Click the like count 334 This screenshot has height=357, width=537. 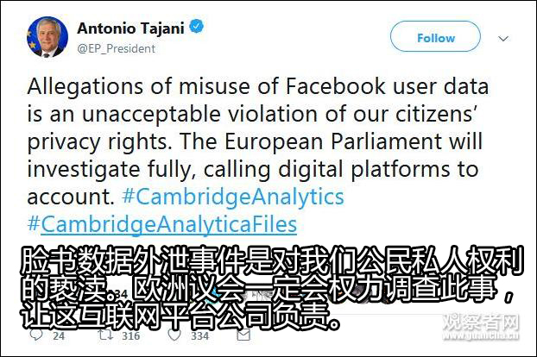point(199,336)
